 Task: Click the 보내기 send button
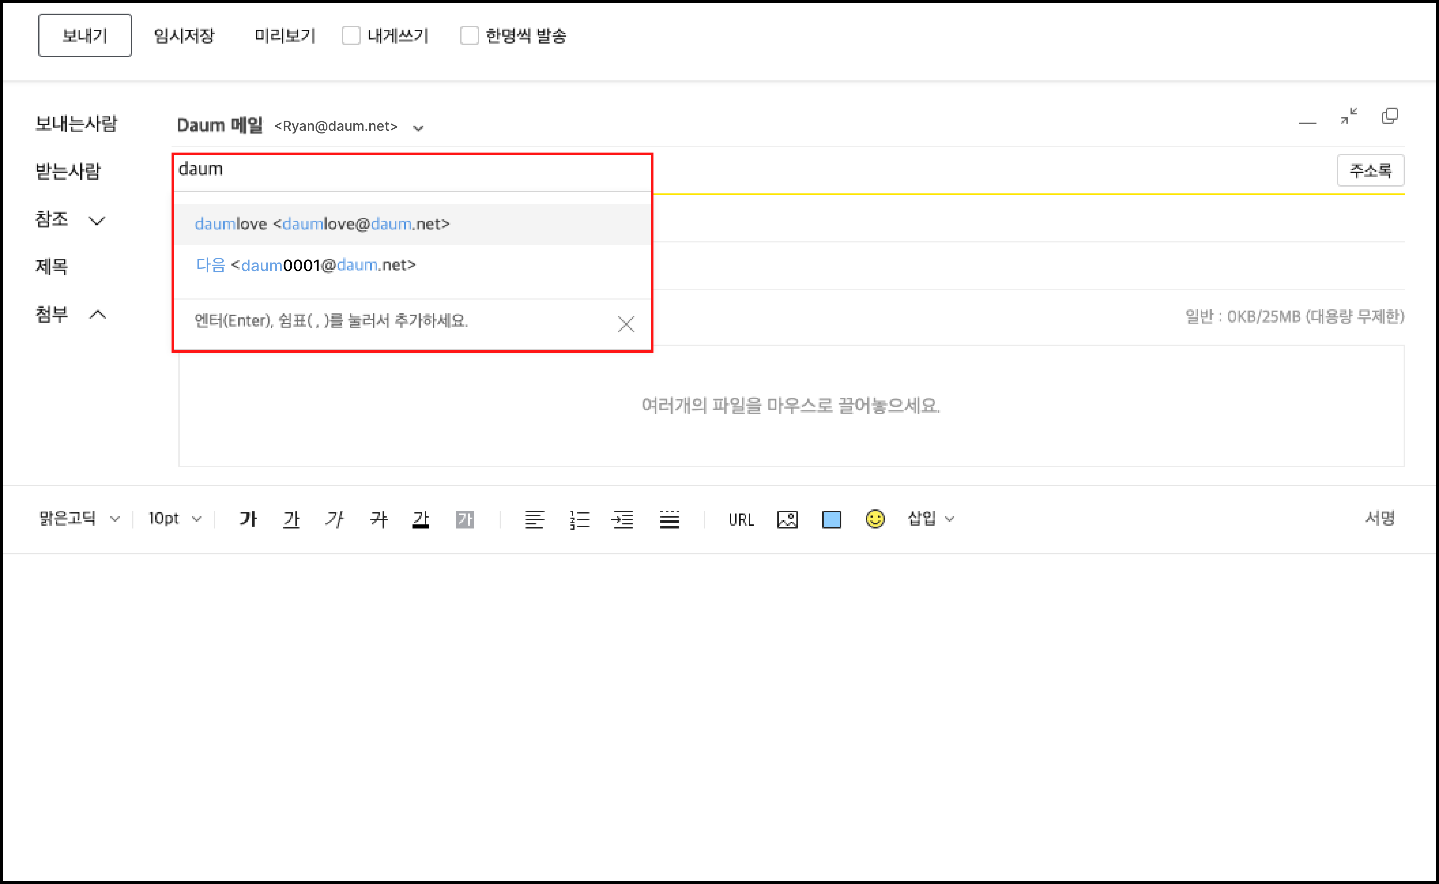[85, 36]
